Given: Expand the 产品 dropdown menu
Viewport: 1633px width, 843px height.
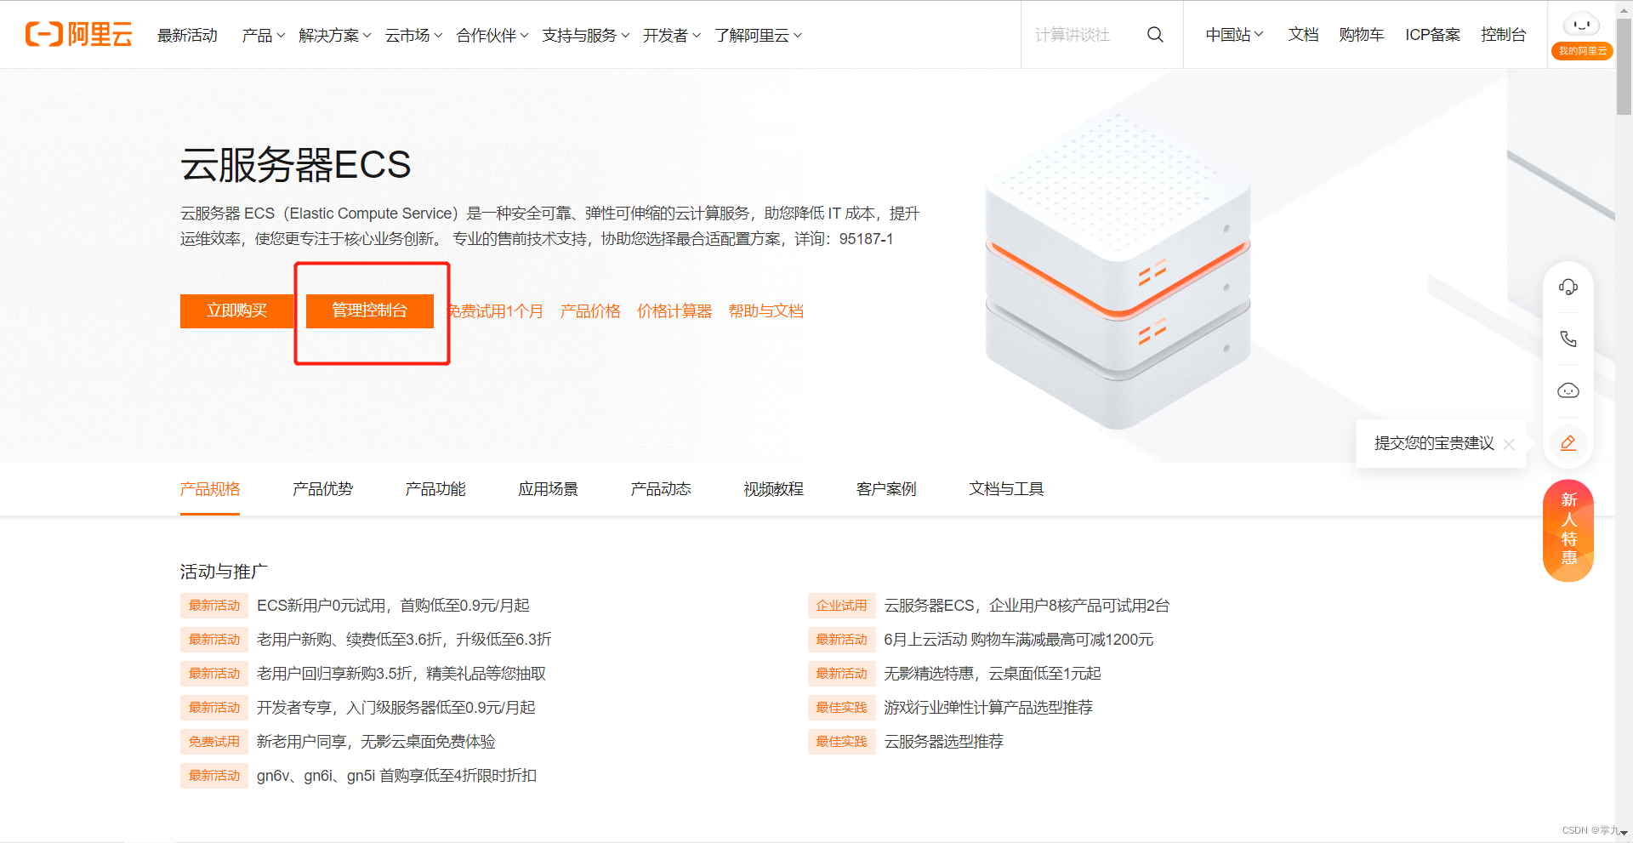Looking at the screenshot, I should pyautogui.click(x=261, y=35).
